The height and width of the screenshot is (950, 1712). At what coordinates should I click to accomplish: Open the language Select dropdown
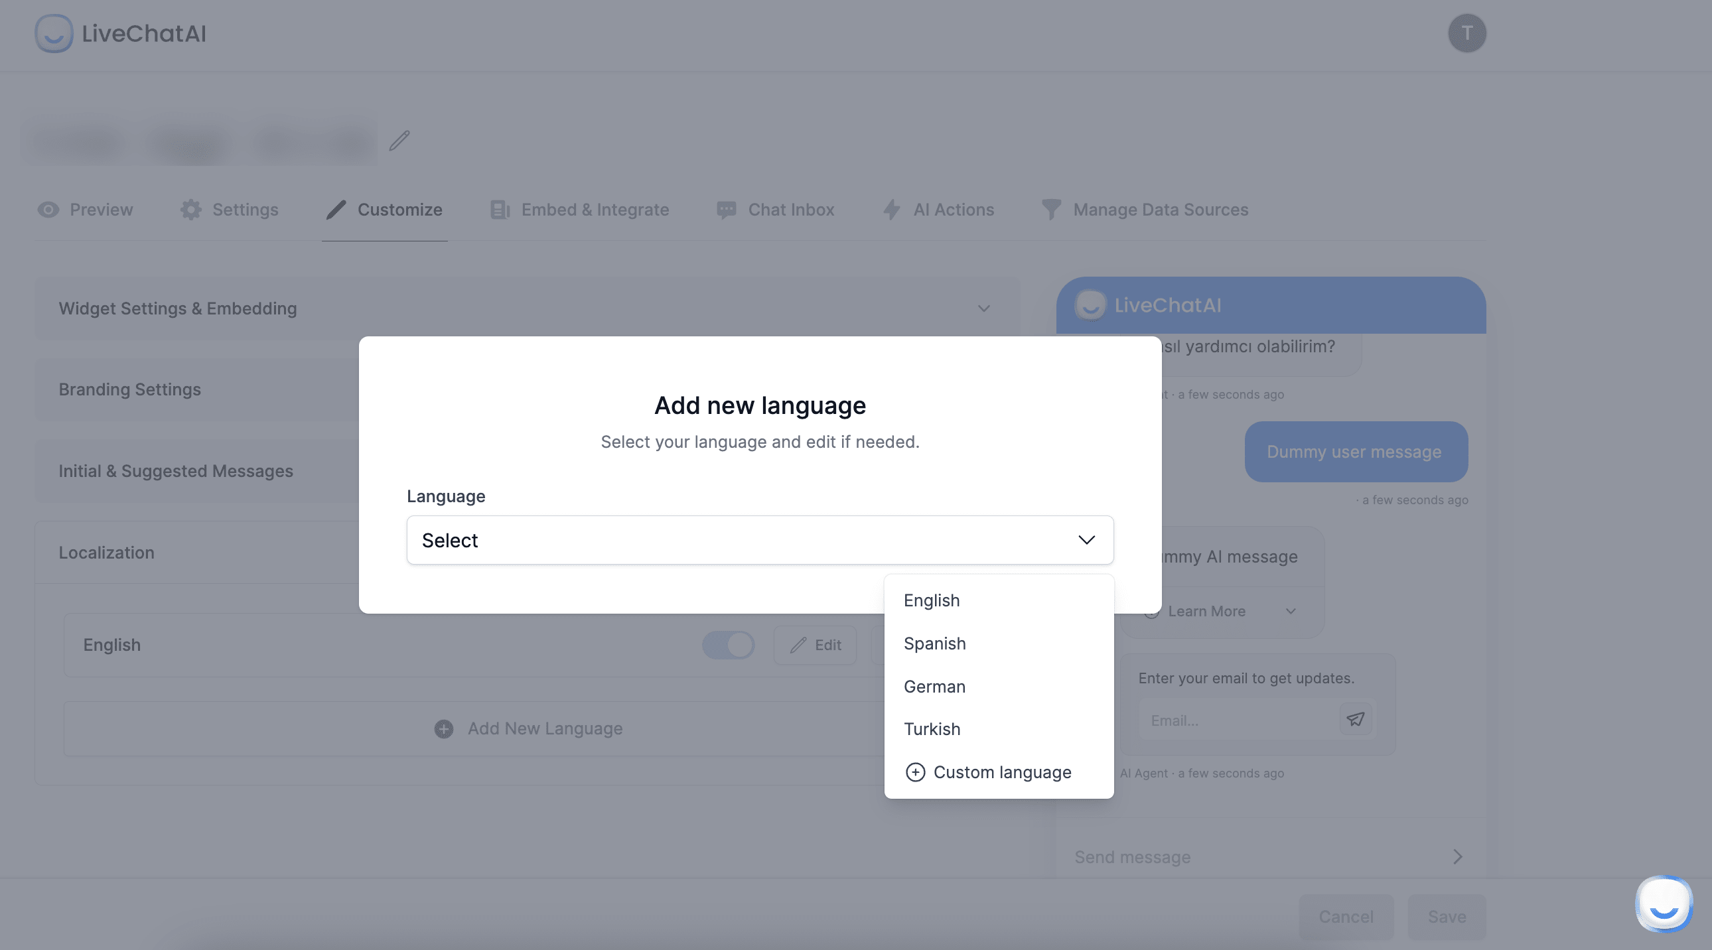[x=760, y=540]
